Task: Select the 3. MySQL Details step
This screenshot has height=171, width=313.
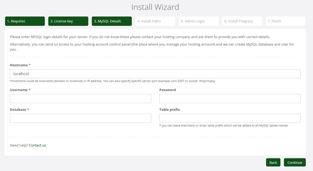Action: 112,21
